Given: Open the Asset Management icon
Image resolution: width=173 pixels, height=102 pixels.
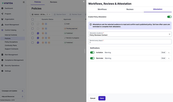Looking at the screenshot, I should (x=2, y=25).
